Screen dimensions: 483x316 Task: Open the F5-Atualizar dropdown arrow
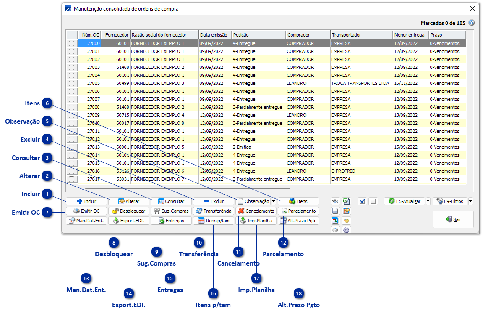(428, 201)
